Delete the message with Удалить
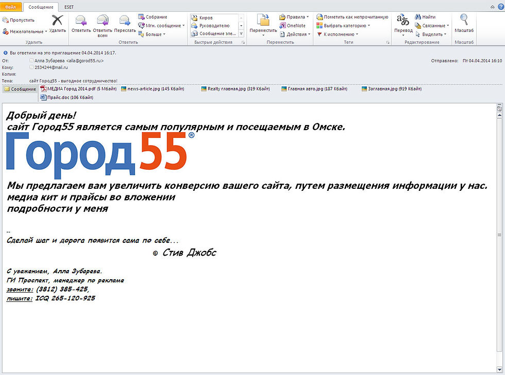505x375 pixels. pos(57,24)
